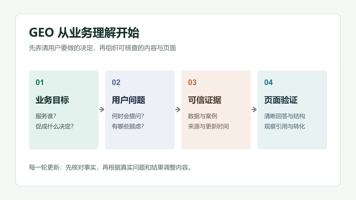Click the line "数据与案例"
356x200 pixels.
tap(202, 116)
